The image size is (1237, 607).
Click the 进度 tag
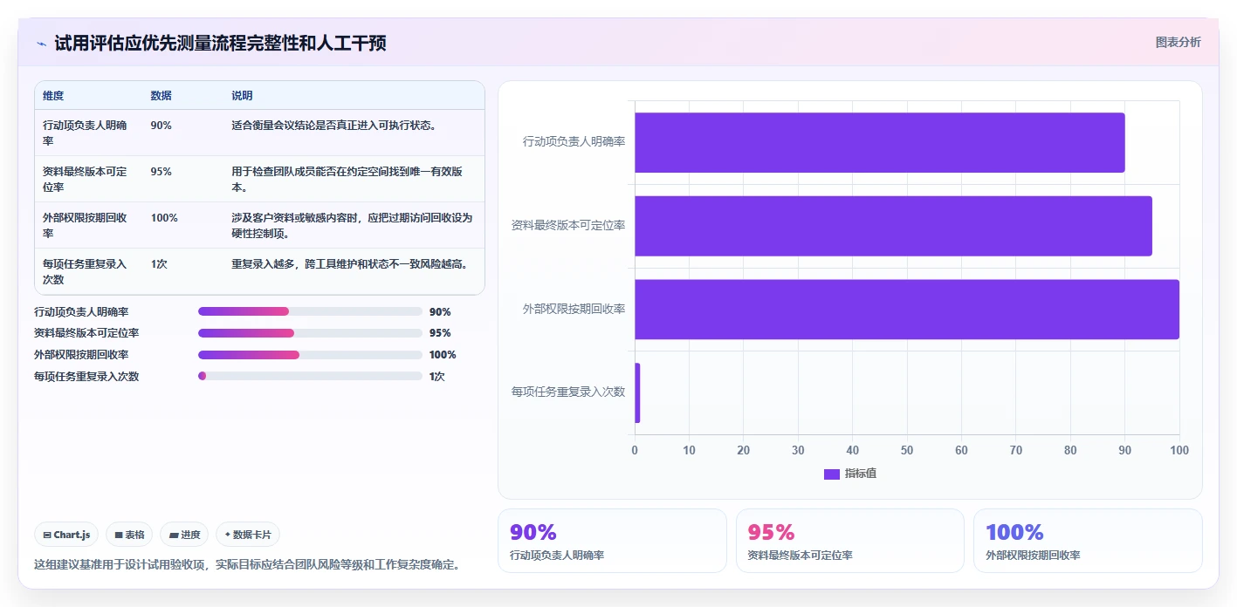[x=184, y=535]
